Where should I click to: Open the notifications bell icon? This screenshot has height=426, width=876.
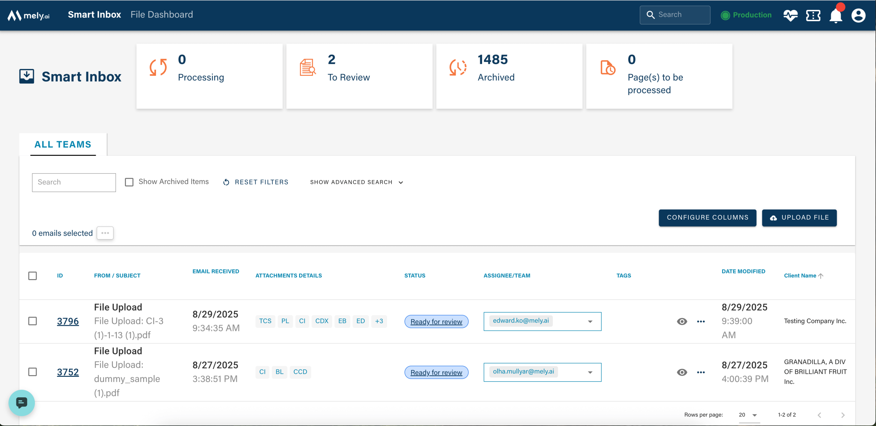[x=836, y=16]
